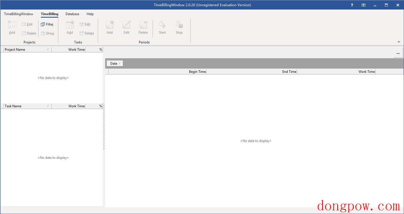Stop the period timer

[179, 27]
